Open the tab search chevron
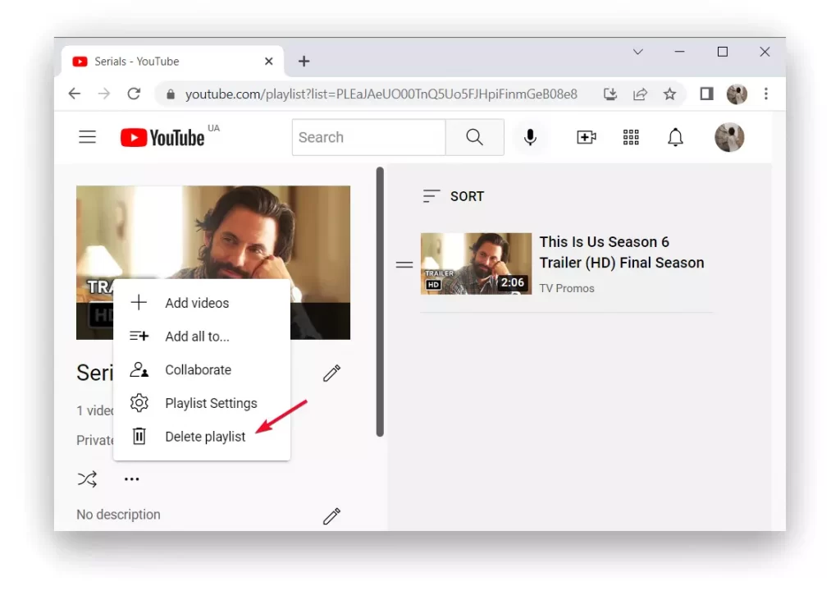The height and width of the screenshot is (600, 840). point(637,52)
